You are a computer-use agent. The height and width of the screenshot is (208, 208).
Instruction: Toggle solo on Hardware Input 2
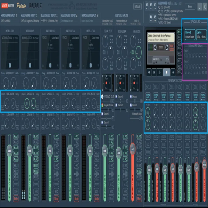36,191
